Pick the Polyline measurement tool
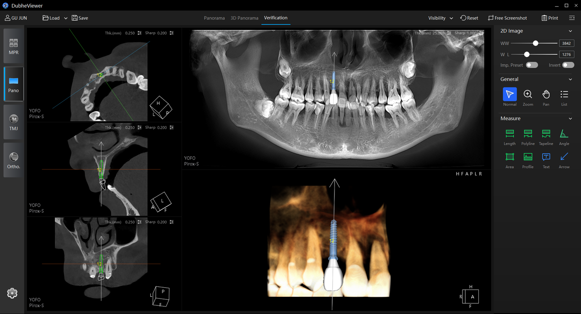 [x=528, y=134]
